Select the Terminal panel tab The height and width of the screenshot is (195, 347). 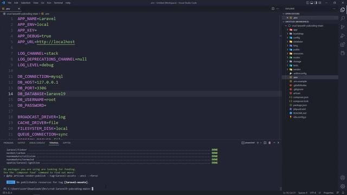54,143
